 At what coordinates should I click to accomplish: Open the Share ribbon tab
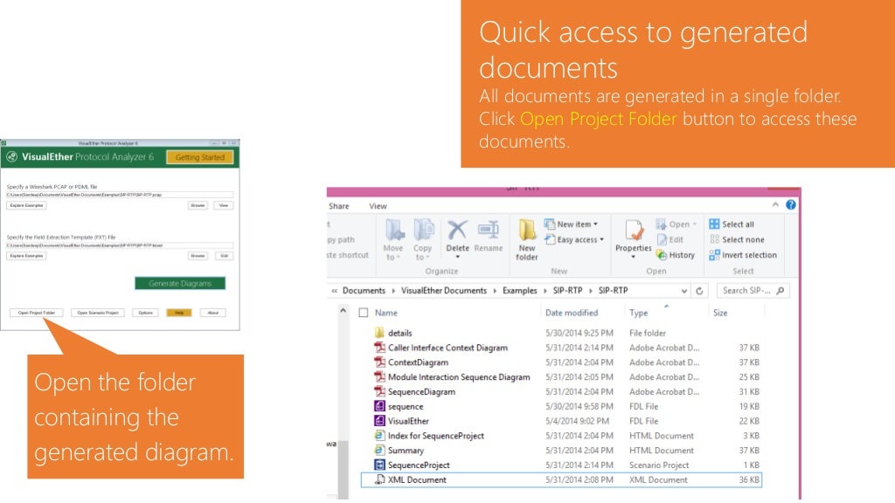pyautogui.click(x=339, y=206)
